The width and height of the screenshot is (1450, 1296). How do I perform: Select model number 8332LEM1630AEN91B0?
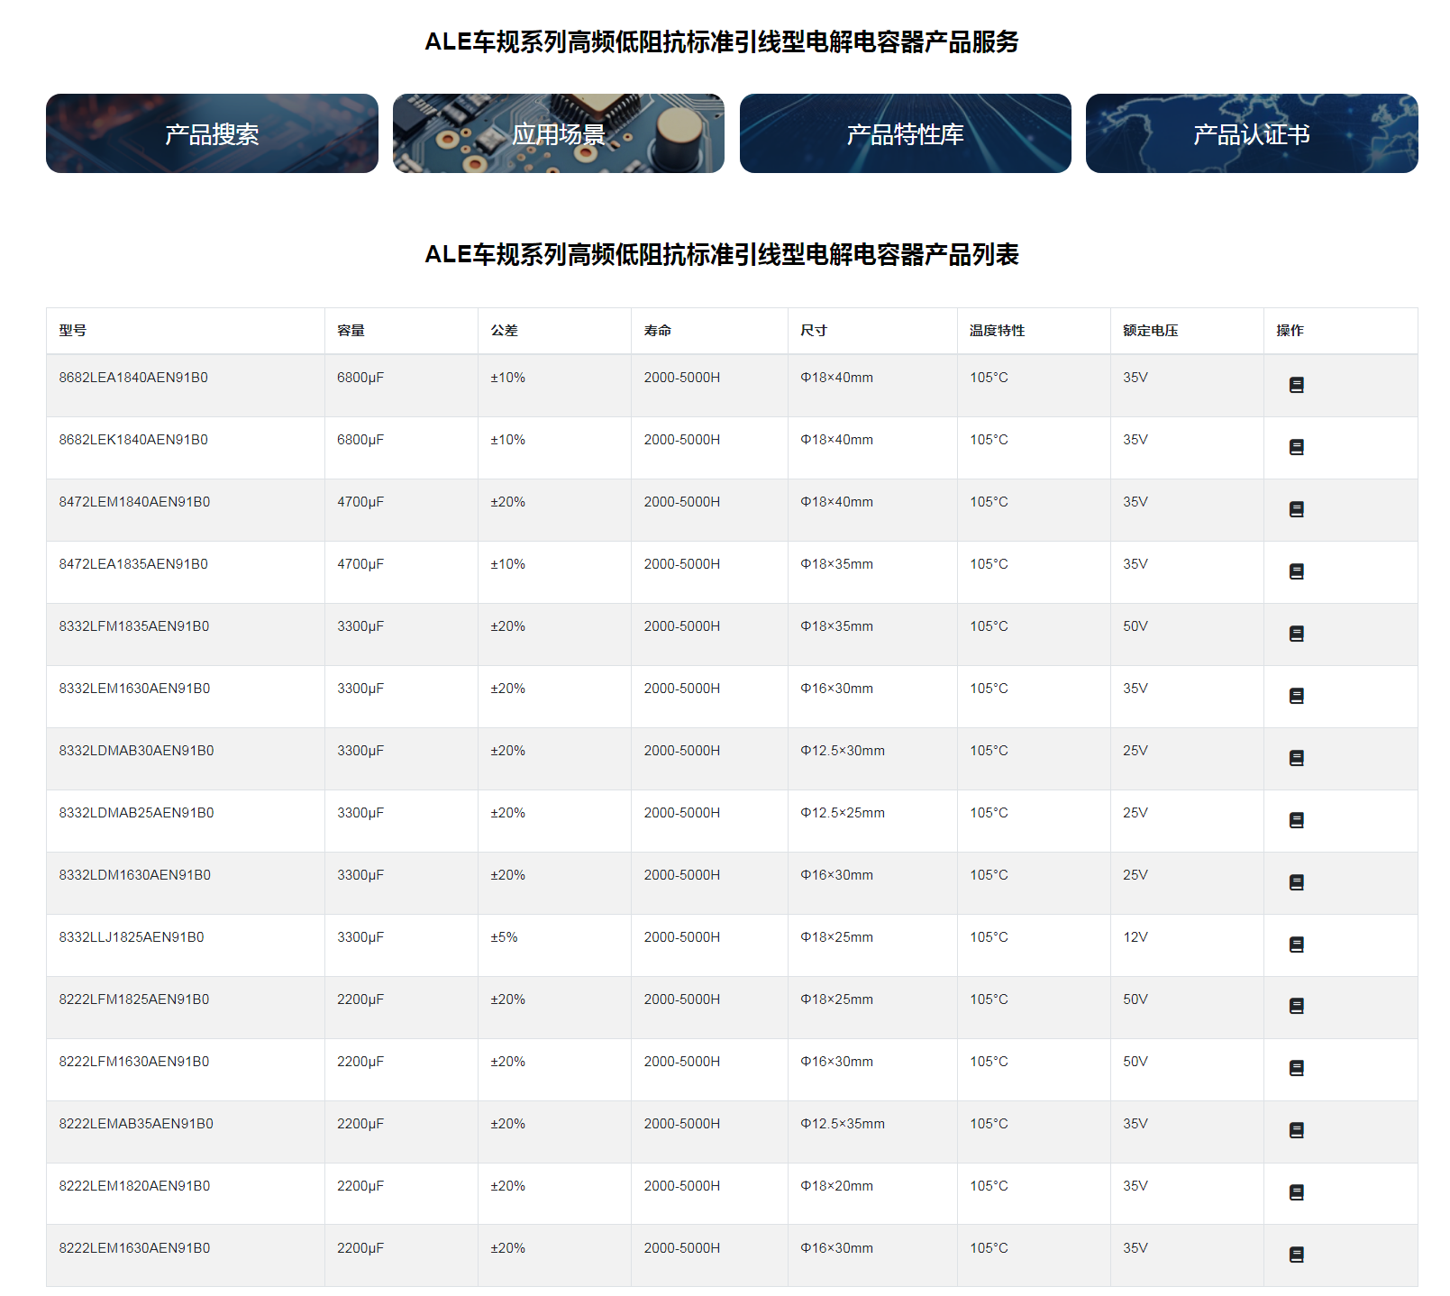(134, 689)
